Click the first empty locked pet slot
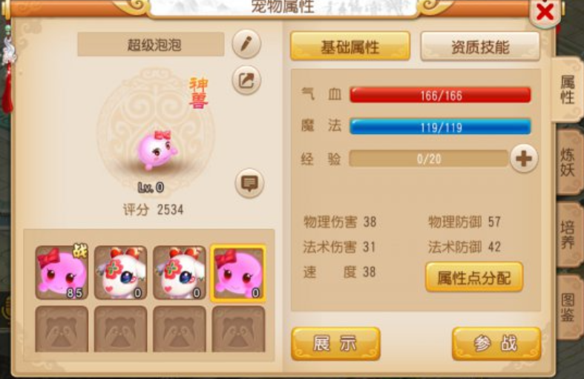Screen dimensions: 584x379 click(x=62, y=329)
